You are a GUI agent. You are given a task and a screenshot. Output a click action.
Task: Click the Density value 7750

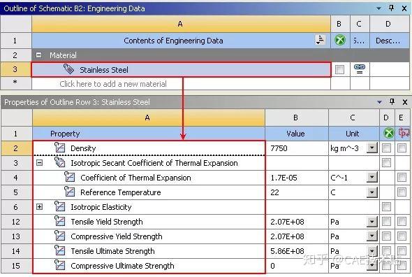pos(279,148)
